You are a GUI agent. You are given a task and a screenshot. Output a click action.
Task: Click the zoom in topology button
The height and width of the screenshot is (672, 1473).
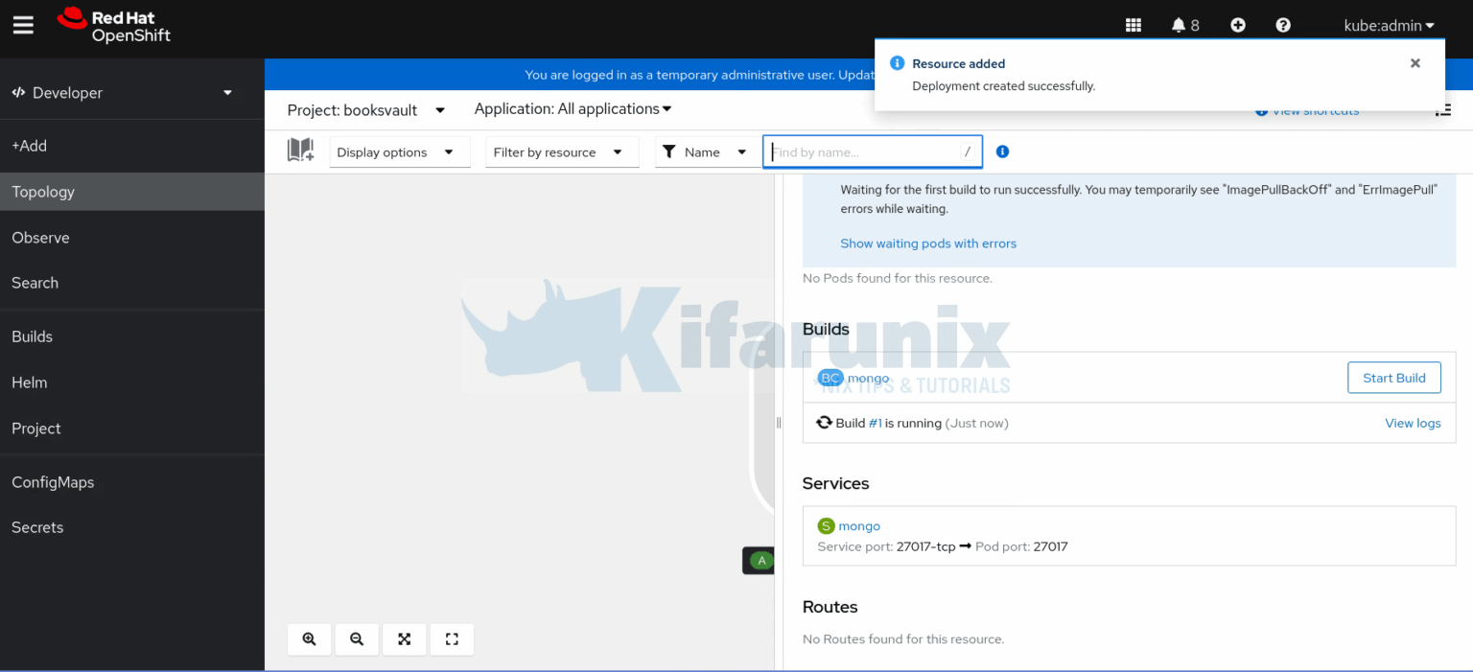coord(309,639)
